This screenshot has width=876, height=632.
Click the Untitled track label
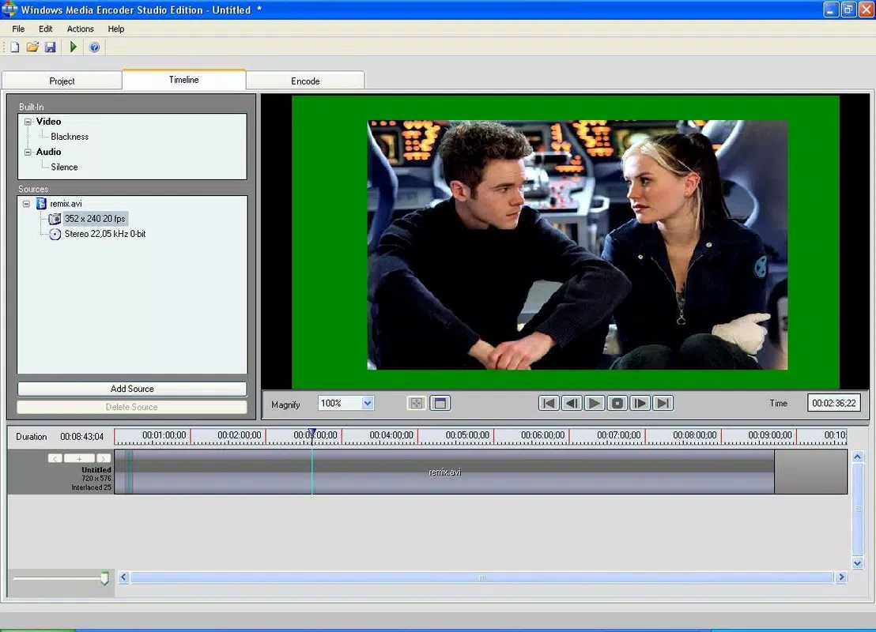click(x=96, y=469)
